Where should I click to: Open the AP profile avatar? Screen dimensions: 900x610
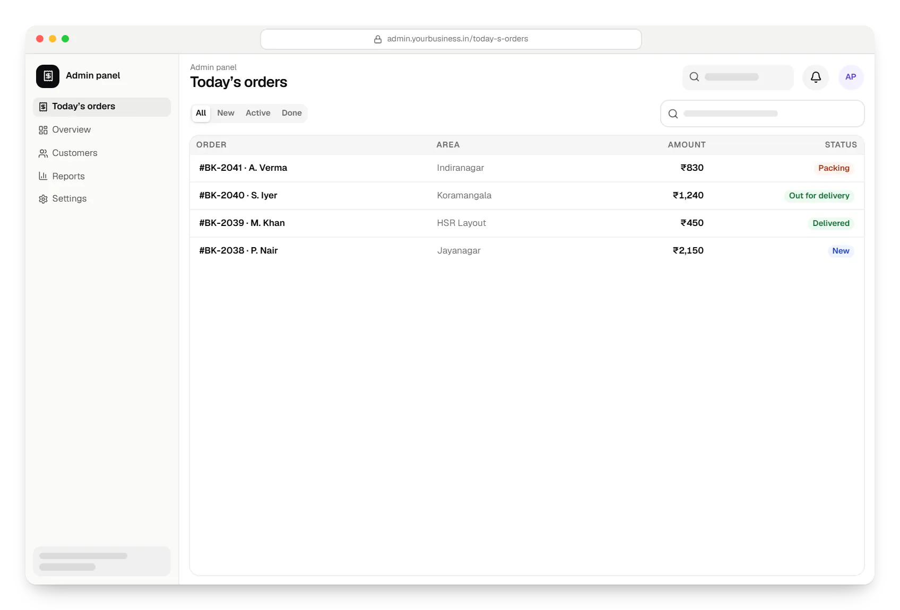(x=851, y=77)
